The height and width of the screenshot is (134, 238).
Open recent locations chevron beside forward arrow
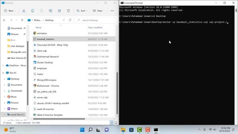pos(16,20)
